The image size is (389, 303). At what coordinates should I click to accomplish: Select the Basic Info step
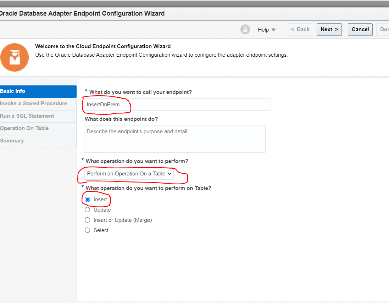tap(38, 91)
